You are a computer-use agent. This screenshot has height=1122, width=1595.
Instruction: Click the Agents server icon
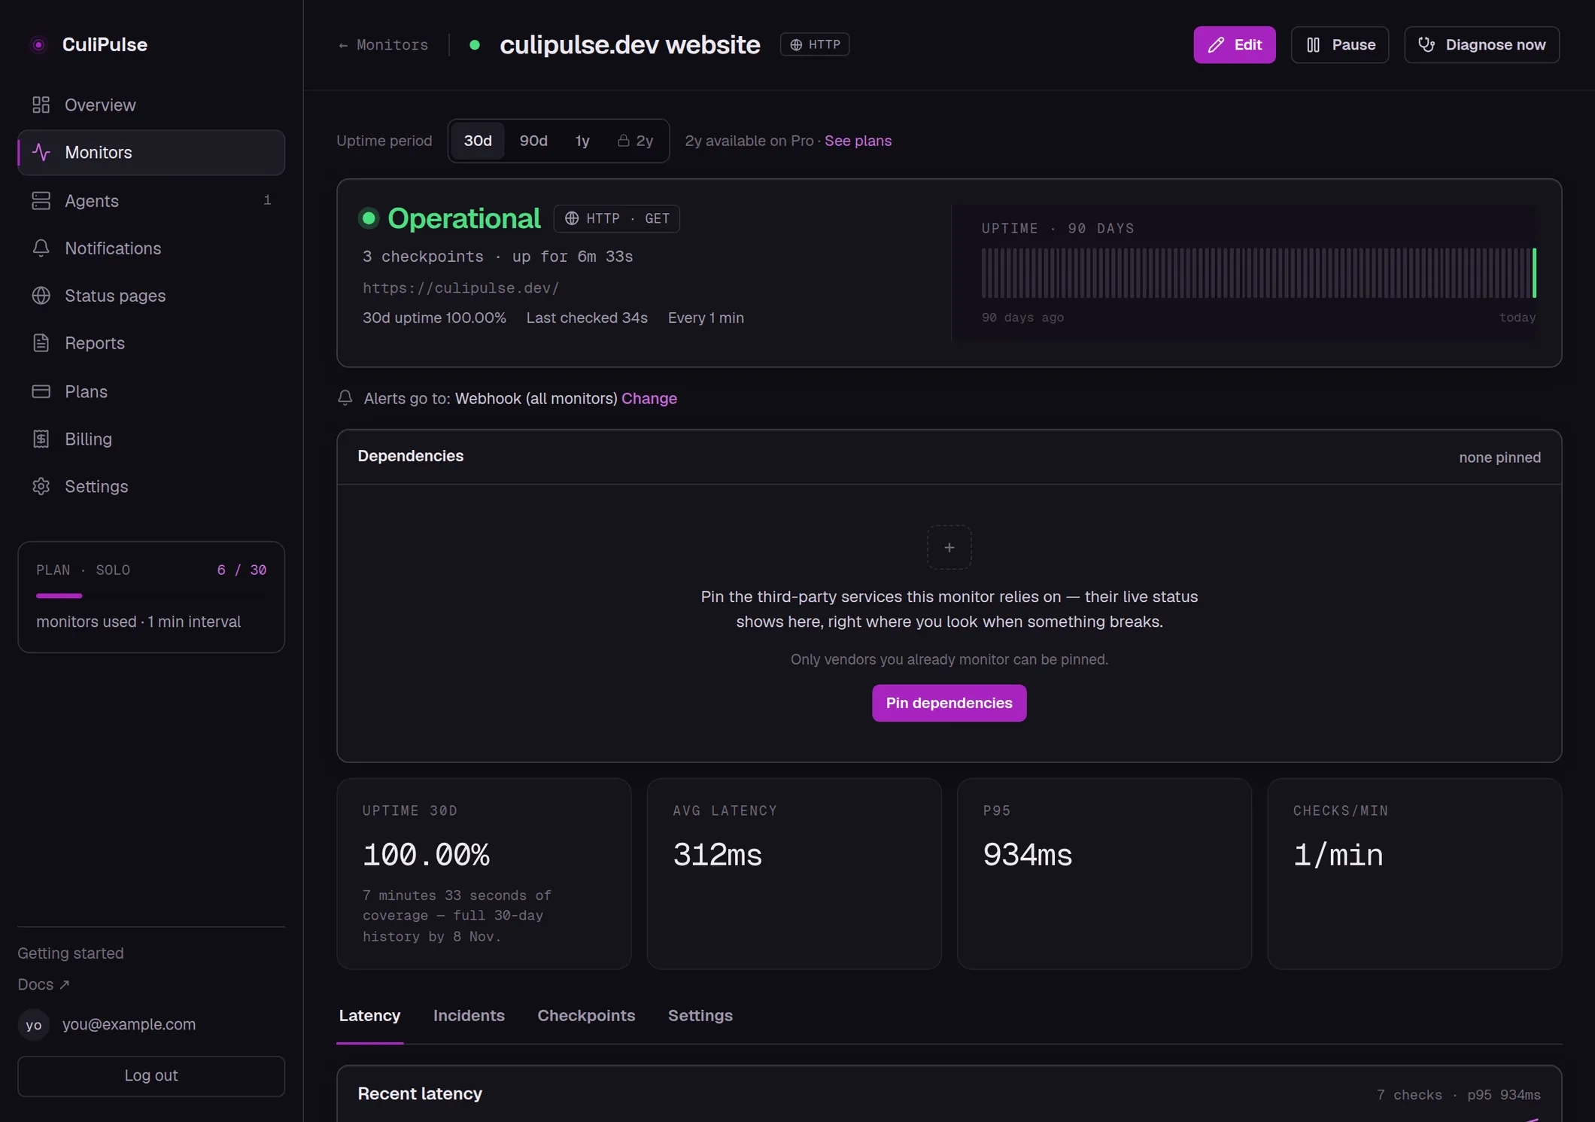[x=41, y=201]
